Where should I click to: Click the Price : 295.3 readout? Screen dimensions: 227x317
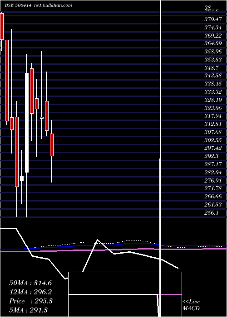(x=31, y=301)
